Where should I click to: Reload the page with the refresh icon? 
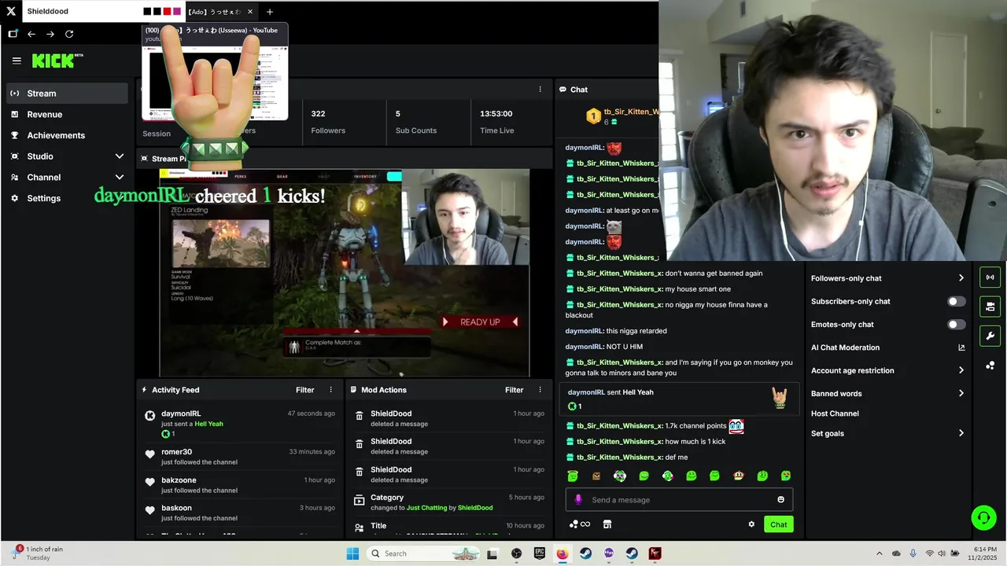[69, 34]
